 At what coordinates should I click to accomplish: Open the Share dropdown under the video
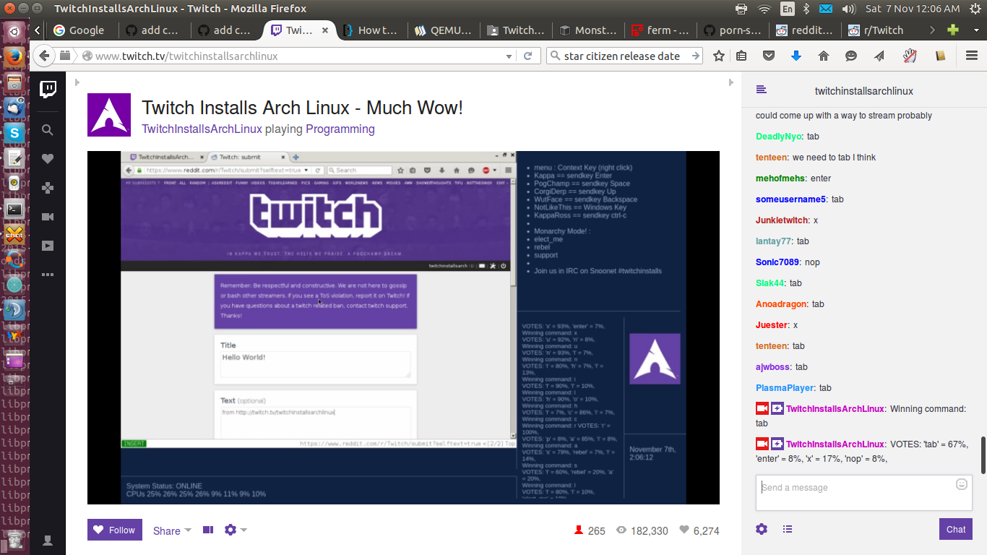[172, 530]
